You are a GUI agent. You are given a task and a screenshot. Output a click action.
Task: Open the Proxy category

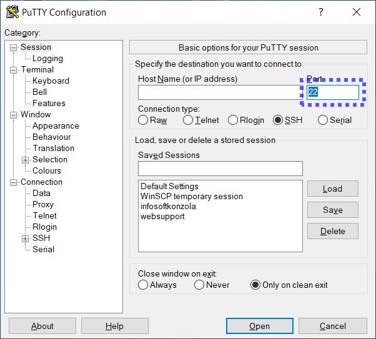pos(43,205)
